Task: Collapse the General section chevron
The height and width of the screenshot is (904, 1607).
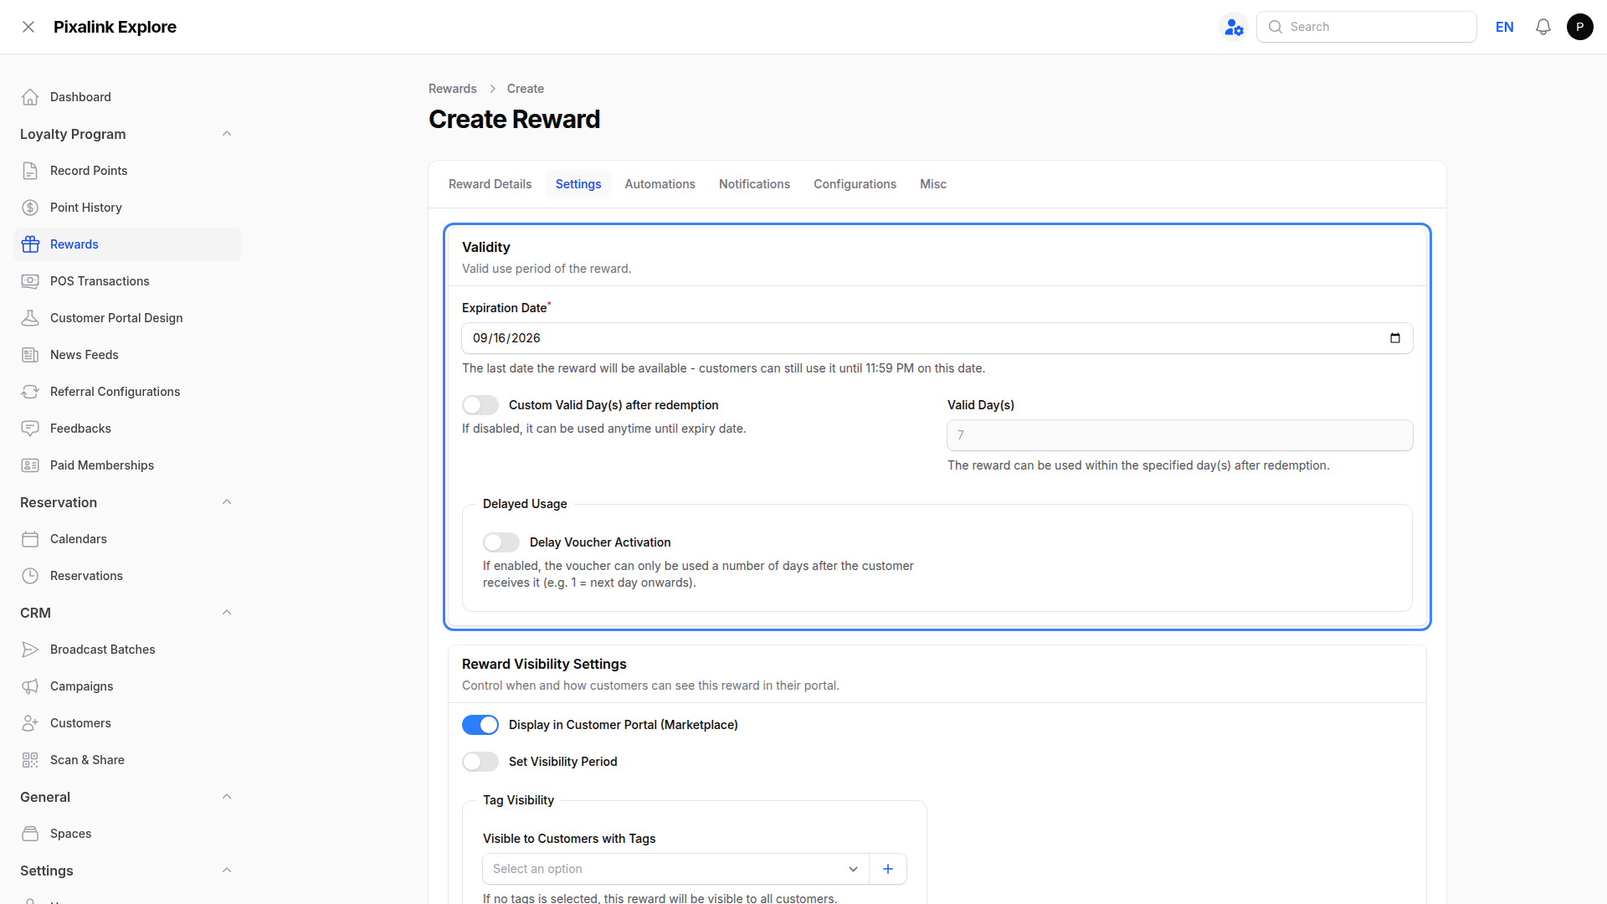Action: (x=227, y=797)
